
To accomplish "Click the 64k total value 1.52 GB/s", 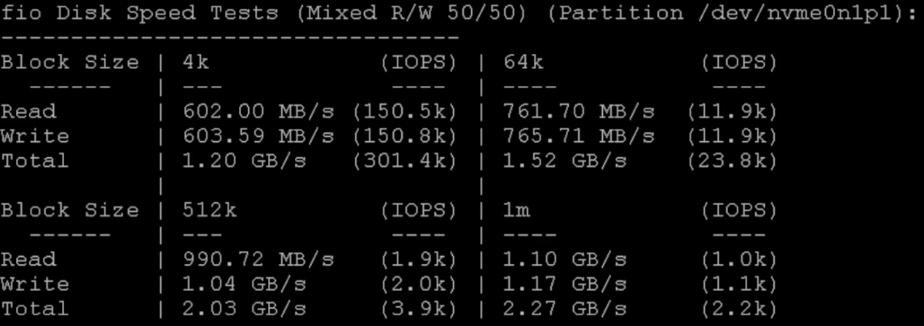I will 565,161.
